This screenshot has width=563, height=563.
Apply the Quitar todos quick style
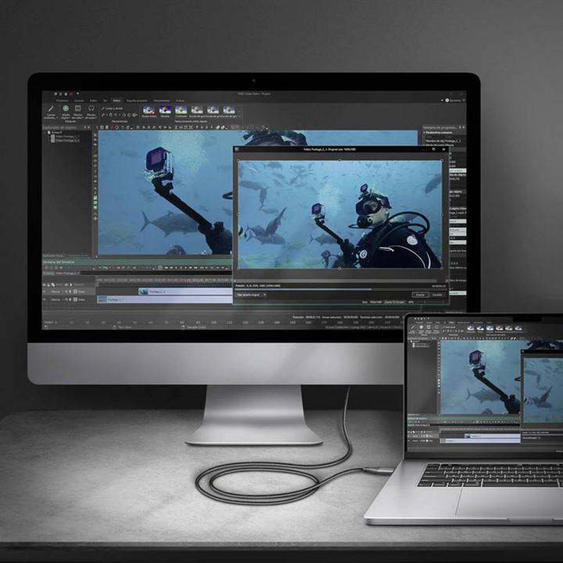coord(149,110)
